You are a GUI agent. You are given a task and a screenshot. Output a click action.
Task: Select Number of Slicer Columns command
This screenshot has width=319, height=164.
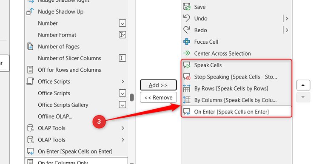pyautogui.click(x=76, y=58)
